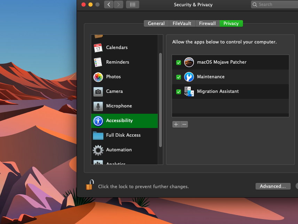
Task: Open the Advanced… settings button
Action: point(273,186)
